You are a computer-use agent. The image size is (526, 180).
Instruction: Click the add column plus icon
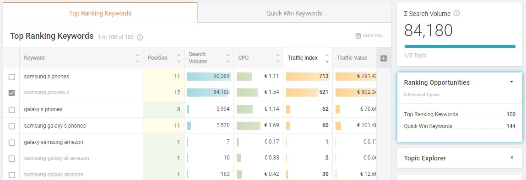(384, 58)
